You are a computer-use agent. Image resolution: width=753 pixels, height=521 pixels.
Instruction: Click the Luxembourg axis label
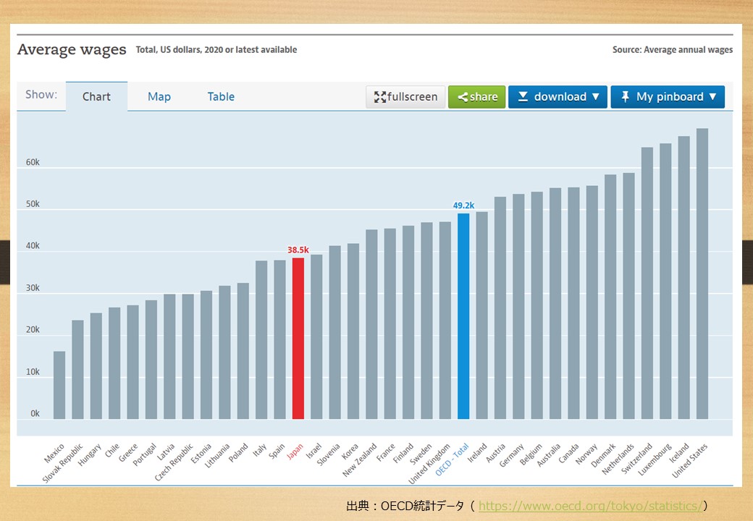click(655, 459)
